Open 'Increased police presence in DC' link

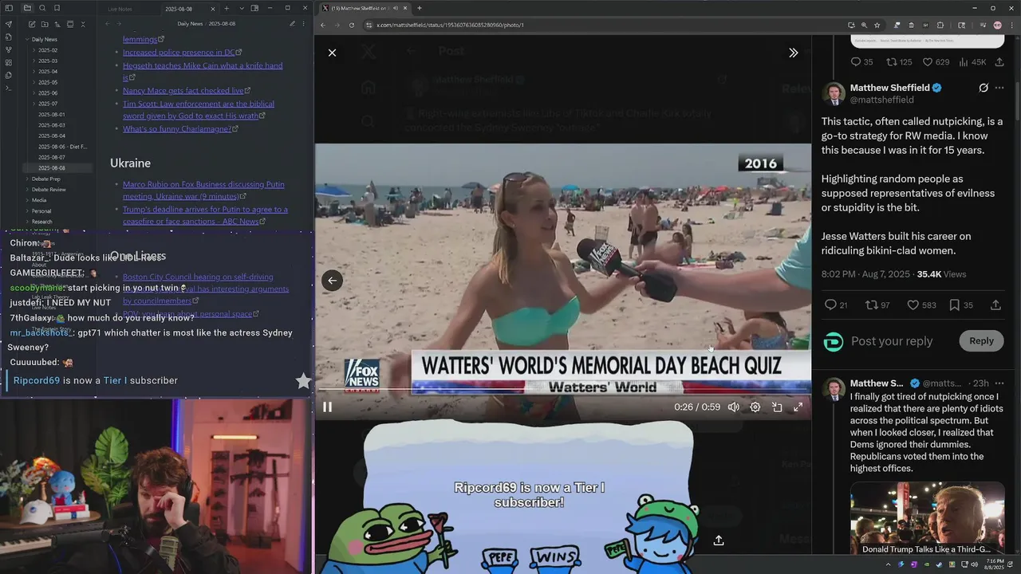[179, 52]
